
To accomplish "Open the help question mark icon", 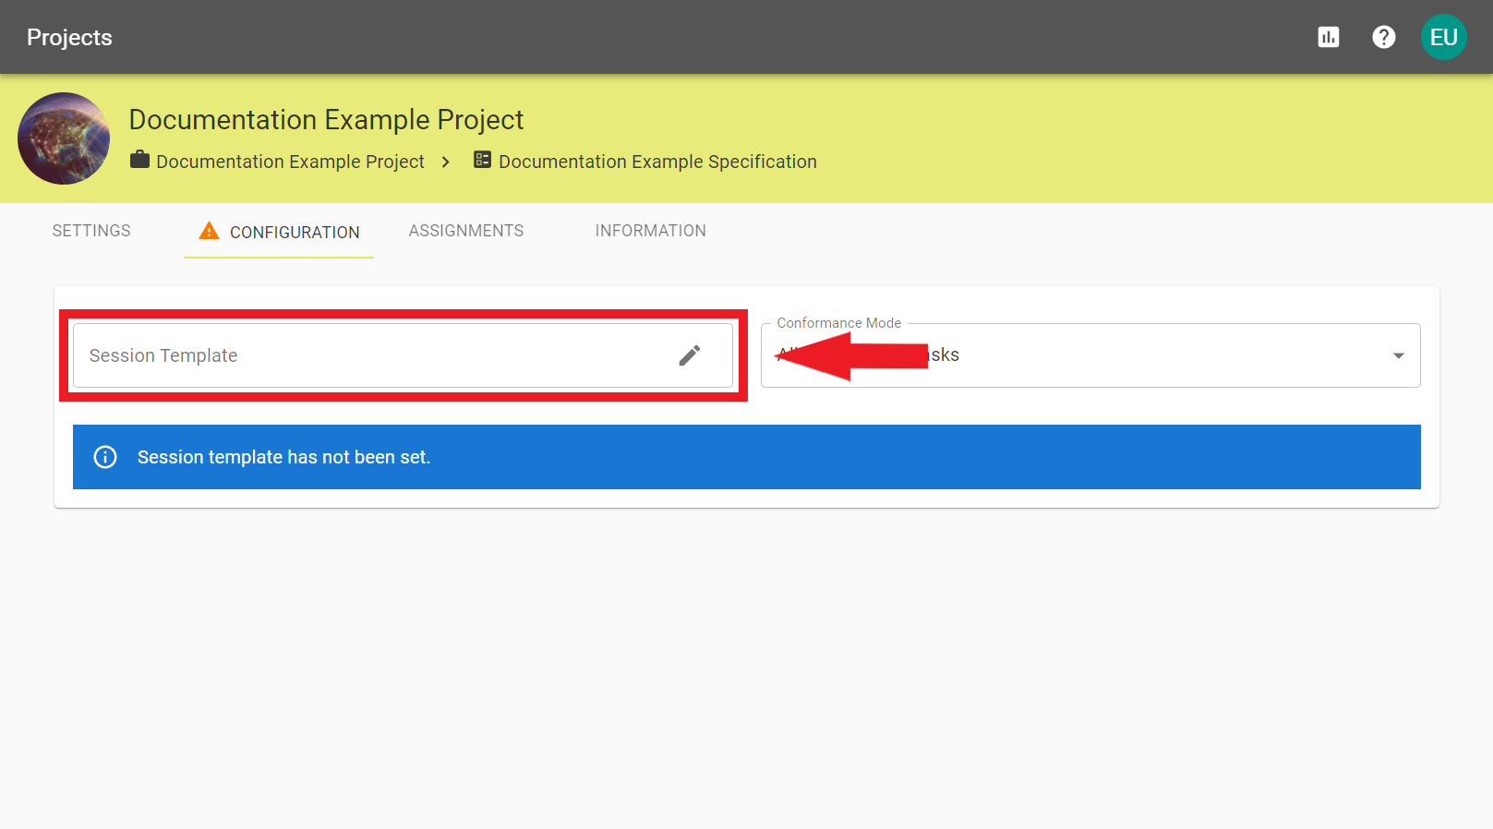I will tap(1384, 37).
